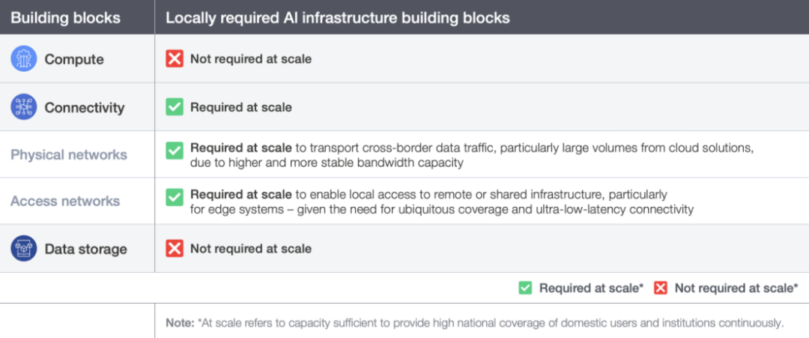
Task: Click the green check in Physical networks row
Action: point(175,151)
